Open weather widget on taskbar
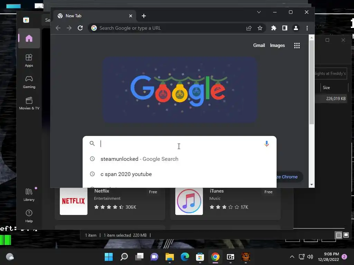Image resolution: width=354 pixels, height=265 pixels. (x=10, y=257)
